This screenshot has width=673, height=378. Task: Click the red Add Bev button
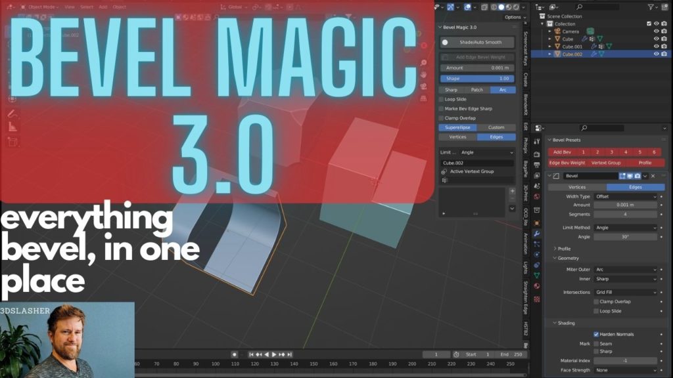click(x=562, y=152)
